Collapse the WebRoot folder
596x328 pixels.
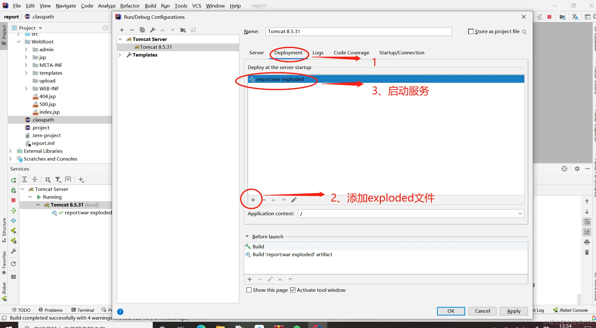click(x=19, y=42)
